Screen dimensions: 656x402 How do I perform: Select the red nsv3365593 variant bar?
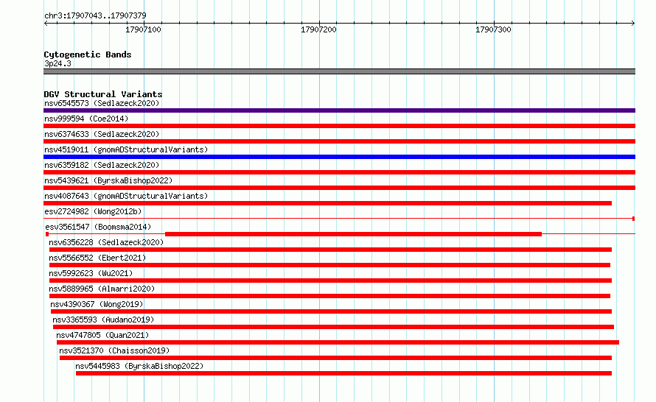click(333, 327)
